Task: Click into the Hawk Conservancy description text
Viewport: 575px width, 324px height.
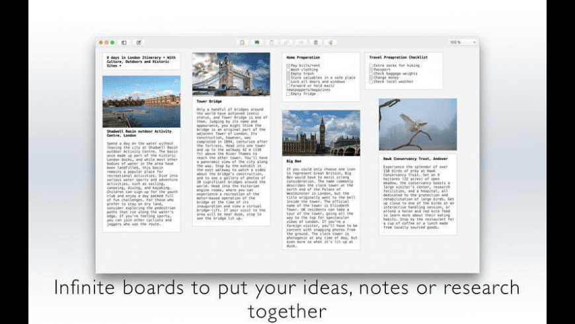Action: pos(418,197)
